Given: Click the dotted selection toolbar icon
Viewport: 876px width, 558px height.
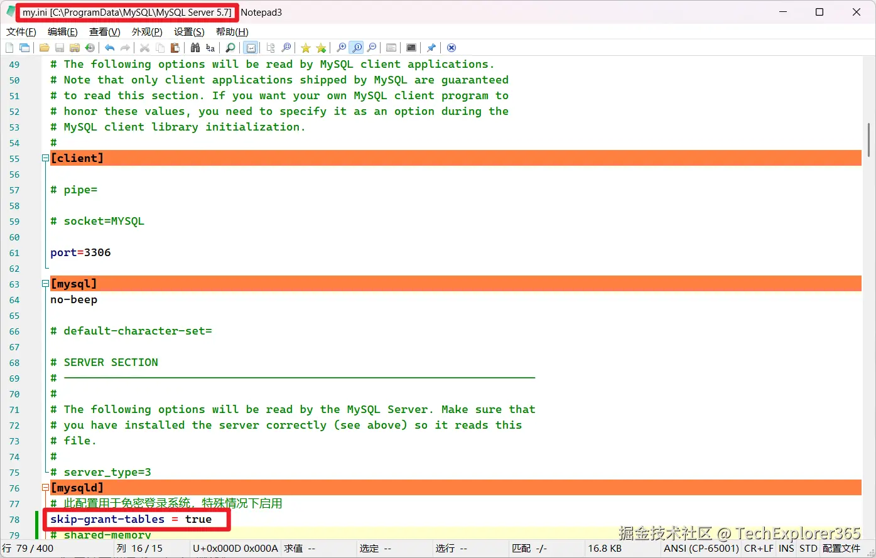Looking at the screenshot, I should 271,48.
